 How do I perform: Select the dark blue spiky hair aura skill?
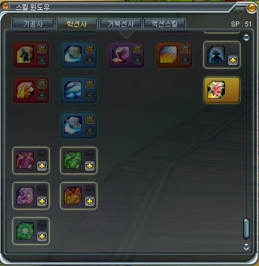tap(216, 55)
